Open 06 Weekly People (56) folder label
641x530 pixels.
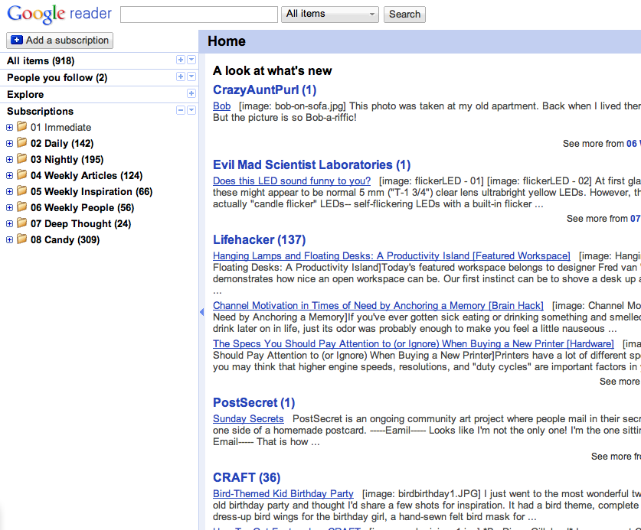click(x=82, y=207)
